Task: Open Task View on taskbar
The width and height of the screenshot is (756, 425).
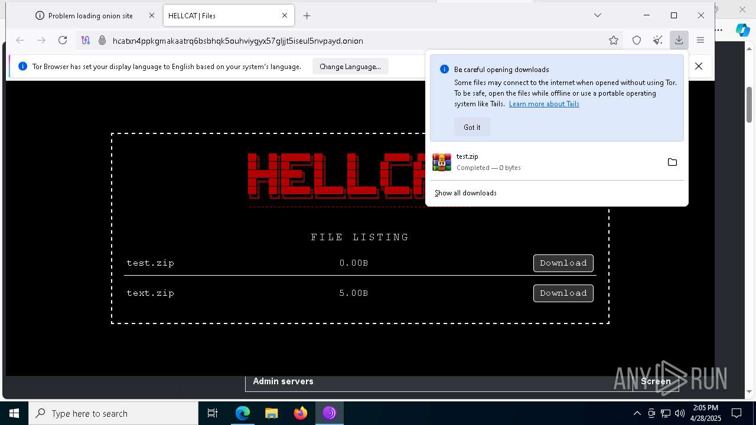Action: pos(213,413)
